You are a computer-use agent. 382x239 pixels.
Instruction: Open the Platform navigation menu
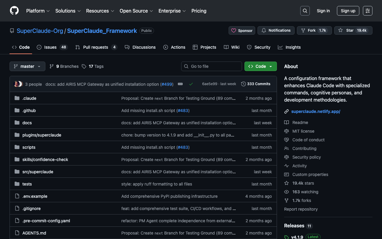tap(38, 11)
